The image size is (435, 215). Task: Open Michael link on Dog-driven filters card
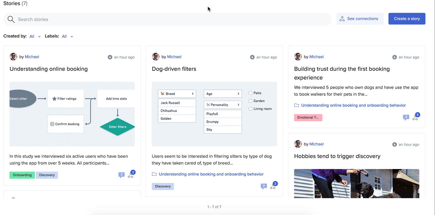pyautogui.click(x=174, y=57)
